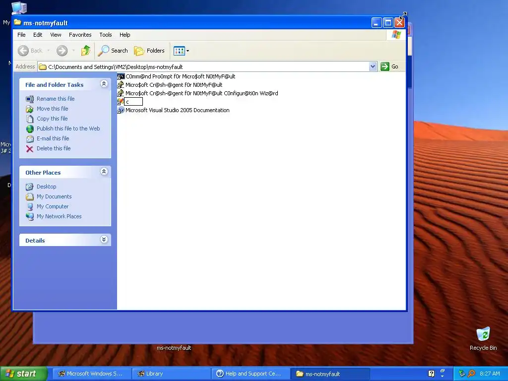This screenshot has width=508, height=381.
Task: Toggle the Folders pane
Action: click(x=149, y=51)
